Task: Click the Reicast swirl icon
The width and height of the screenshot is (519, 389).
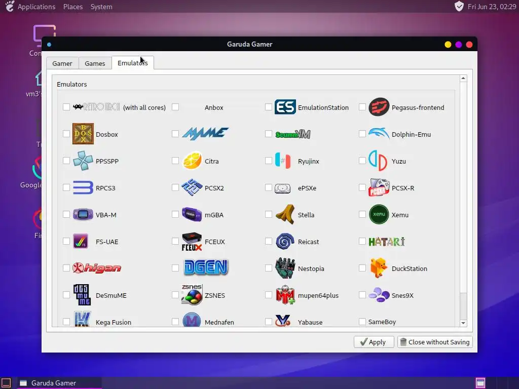Action: 285,241
